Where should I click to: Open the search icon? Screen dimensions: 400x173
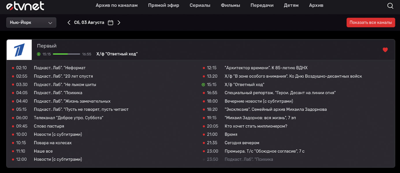[390, 5]
